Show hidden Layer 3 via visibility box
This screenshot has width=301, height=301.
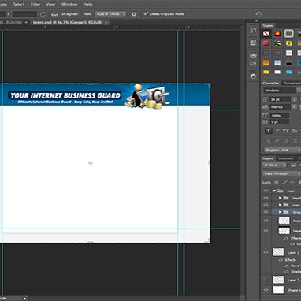[266, 280]
